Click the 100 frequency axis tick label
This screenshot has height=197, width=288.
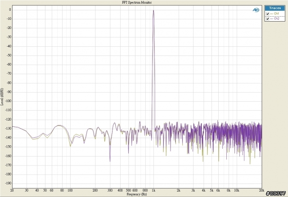(x=70, y=191)
